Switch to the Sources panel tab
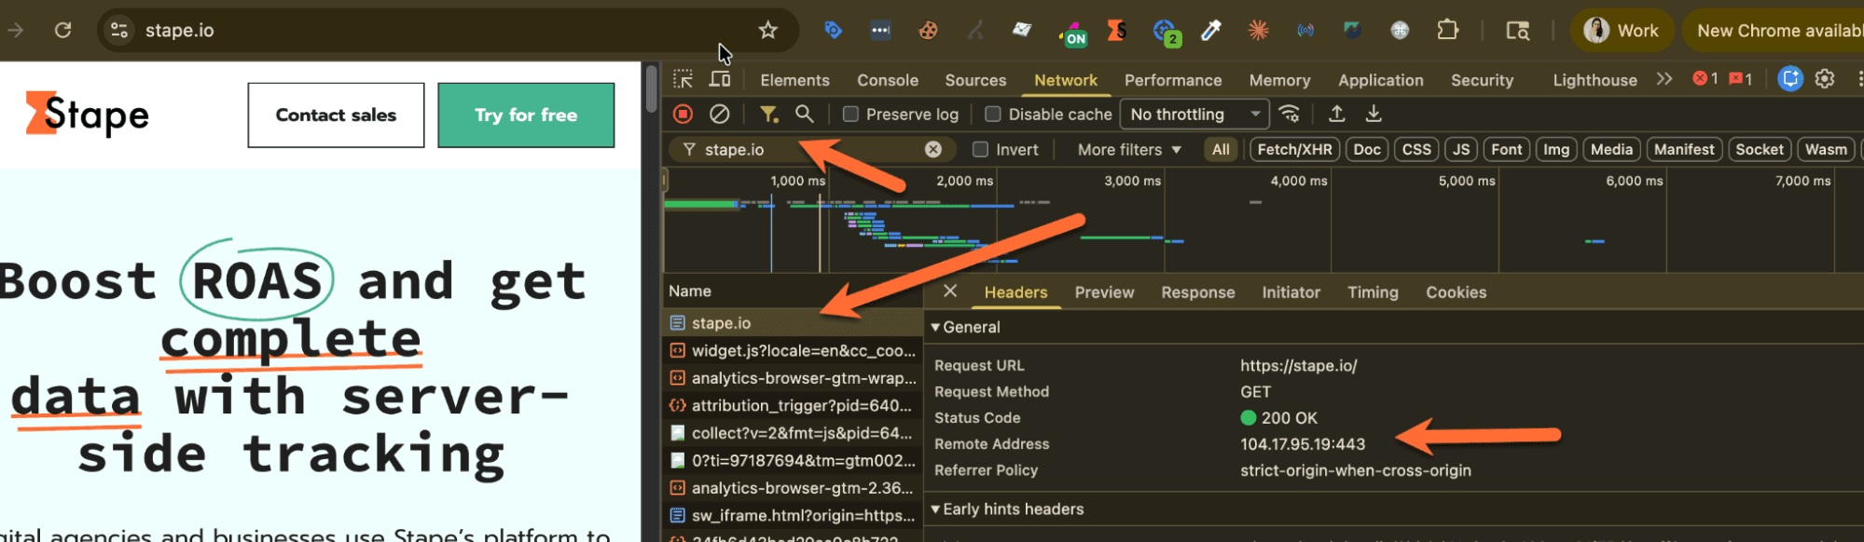The image size is (1864, 542). pyautogui.click(x=975, y=80)
